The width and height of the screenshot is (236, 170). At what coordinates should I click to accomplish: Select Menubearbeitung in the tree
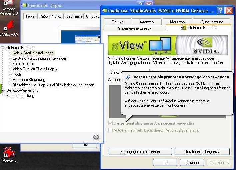click(x=20, y=96)
